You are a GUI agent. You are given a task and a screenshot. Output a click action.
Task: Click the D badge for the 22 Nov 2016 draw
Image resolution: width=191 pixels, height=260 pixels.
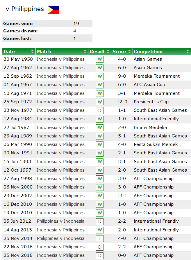99,247
